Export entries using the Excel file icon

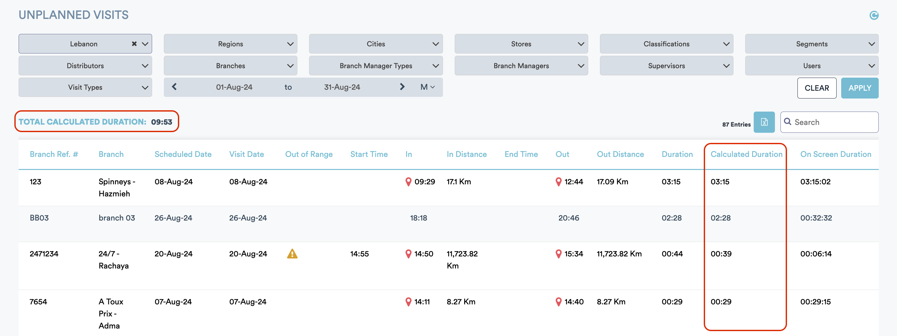[764, 122]
